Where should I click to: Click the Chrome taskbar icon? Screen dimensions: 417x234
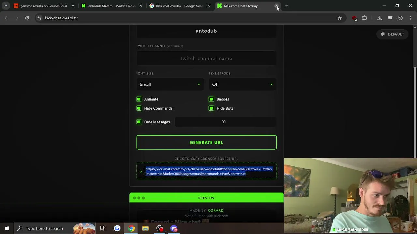(131, 228)
